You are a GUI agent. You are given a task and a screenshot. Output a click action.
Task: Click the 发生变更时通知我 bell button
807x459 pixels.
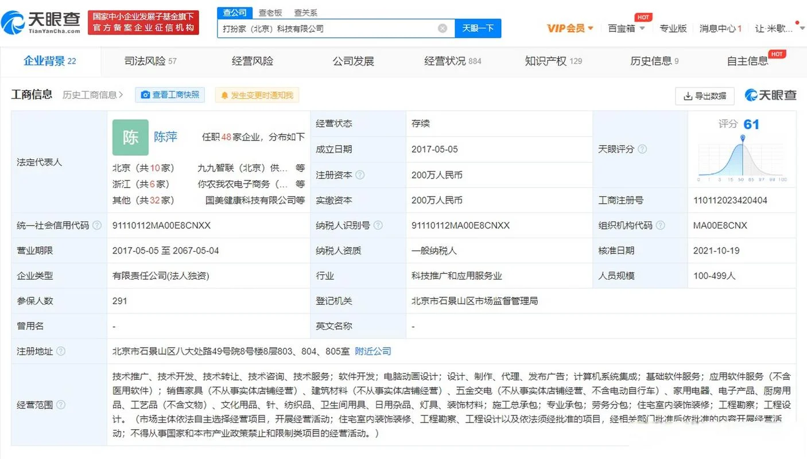257,95
